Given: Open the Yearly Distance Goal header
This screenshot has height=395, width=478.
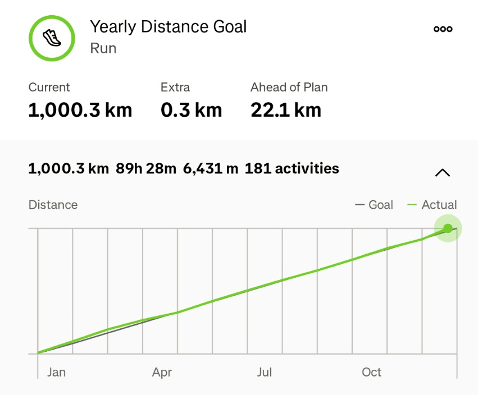Looking at the screenshot, I should point(168,26).
